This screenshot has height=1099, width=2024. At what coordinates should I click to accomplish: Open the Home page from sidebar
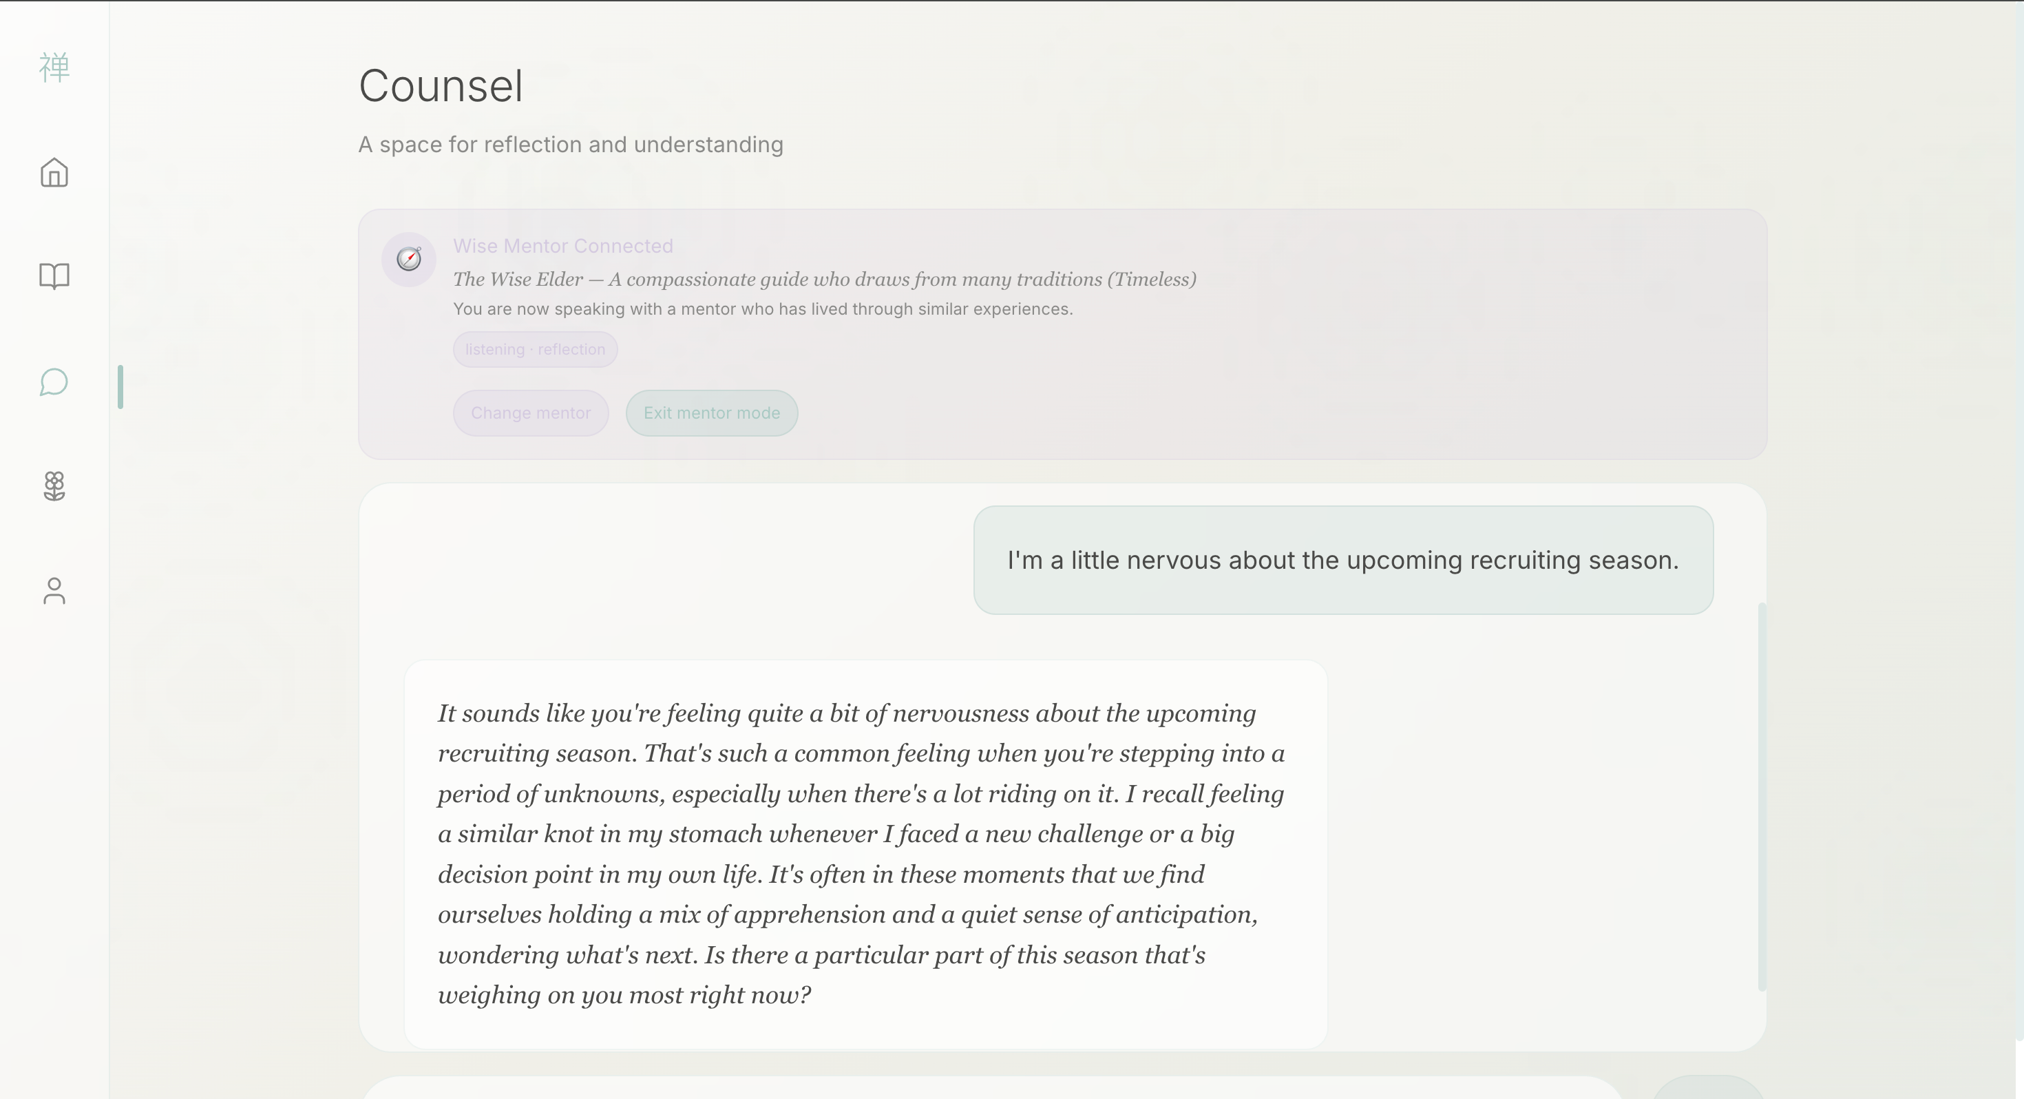pyautogui.click(x=54, y=173)
